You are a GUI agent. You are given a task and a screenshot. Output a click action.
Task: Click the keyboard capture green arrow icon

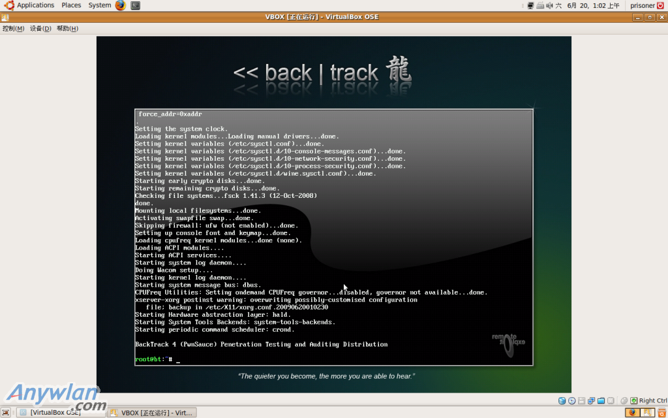click(634, 400)
